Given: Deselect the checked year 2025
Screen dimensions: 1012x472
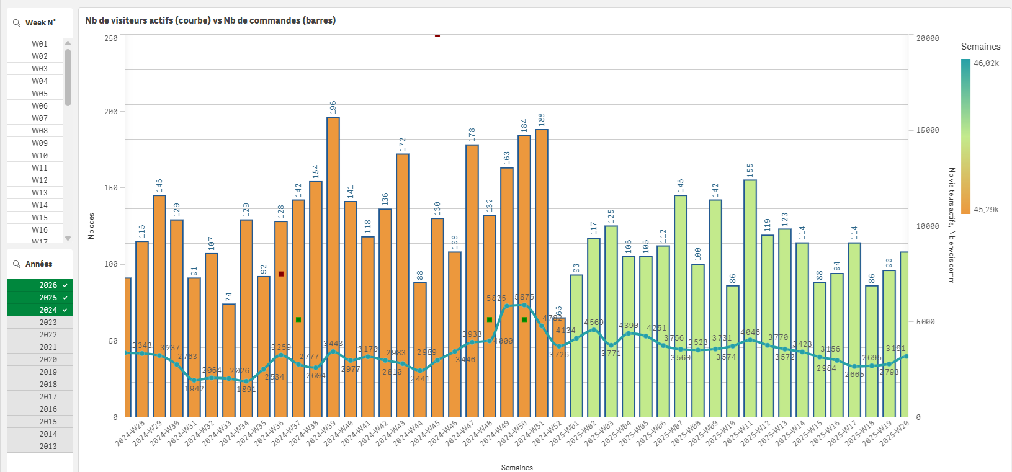Looking at the screenshot, I should 40,298.
